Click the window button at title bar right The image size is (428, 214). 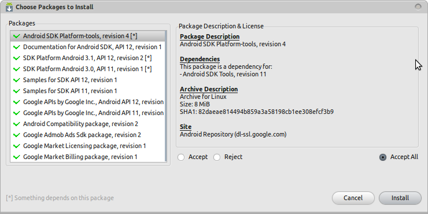[418, 6]
